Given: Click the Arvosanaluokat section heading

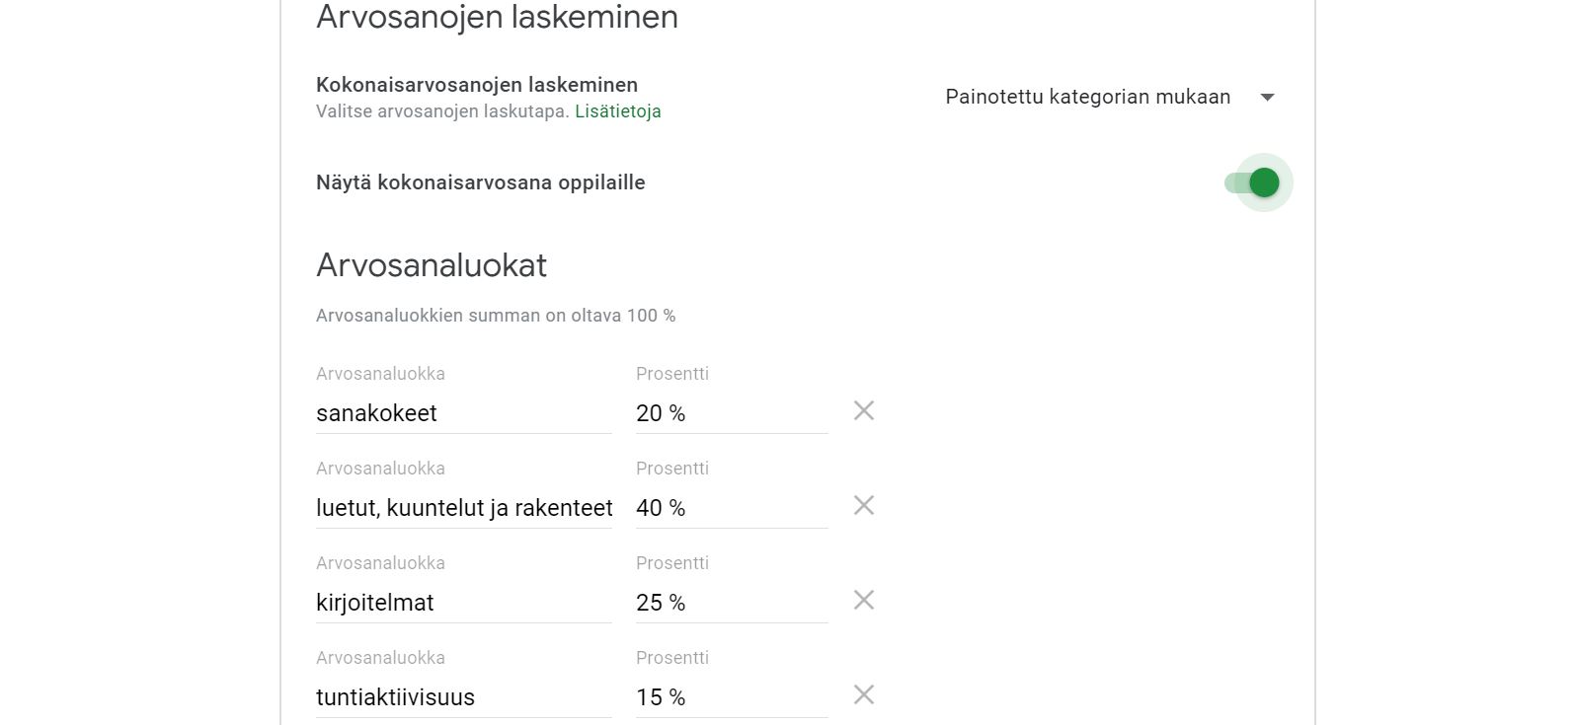Looking at the screenshot, I should 432,265.
